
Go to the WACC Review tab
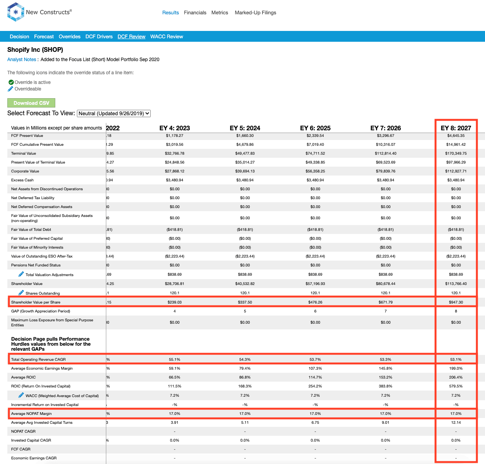[167, 37]
